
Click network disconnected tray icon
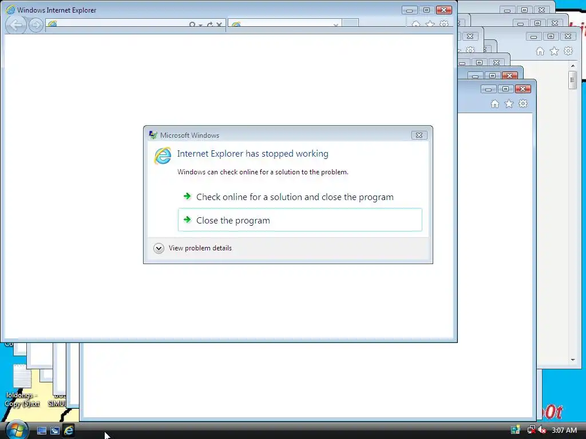pyautogui.click(x=531, y=430)
